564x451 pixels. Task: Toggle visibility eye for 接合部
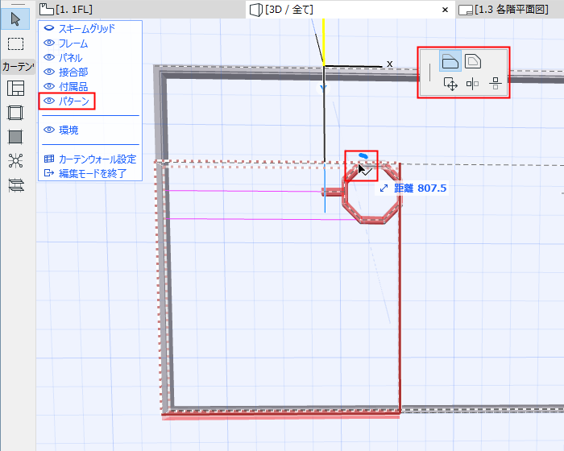coord(49,72)
